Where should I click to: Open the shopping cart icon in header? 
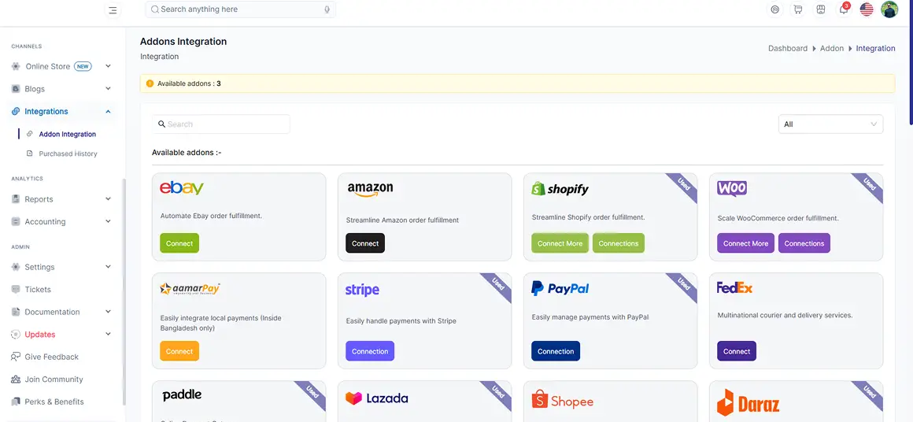pos(798,9)
